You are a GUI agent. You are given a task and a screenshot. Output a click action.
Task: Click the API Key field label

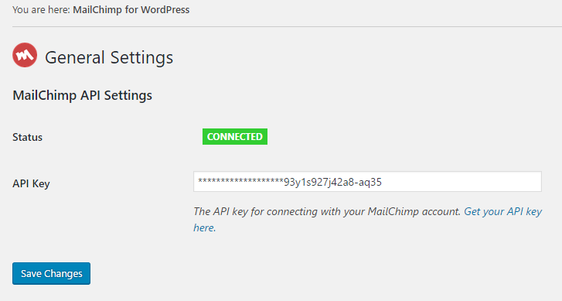[31, 183]
